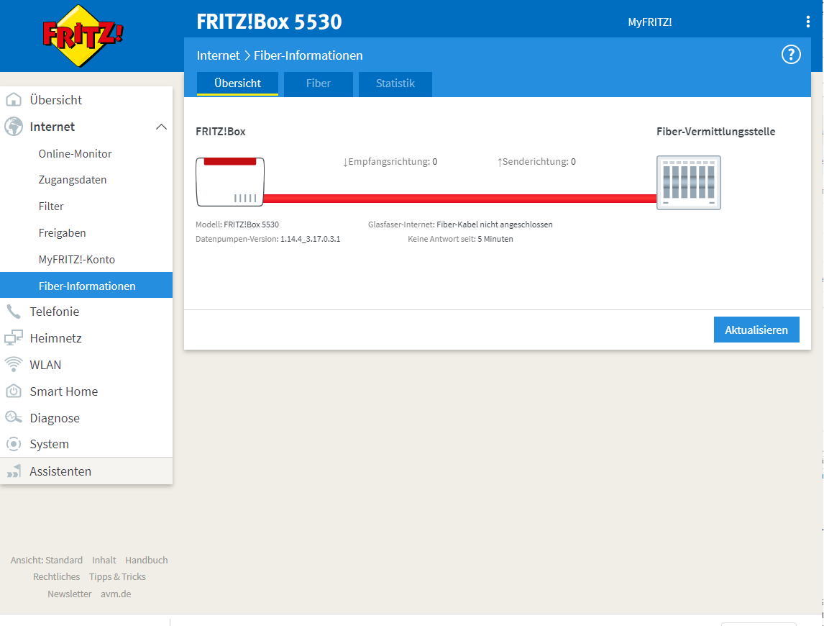Viewport: 824px width, 626px height.
Task: Open the MyFRITZ! link in header
Action: point(649,22)
